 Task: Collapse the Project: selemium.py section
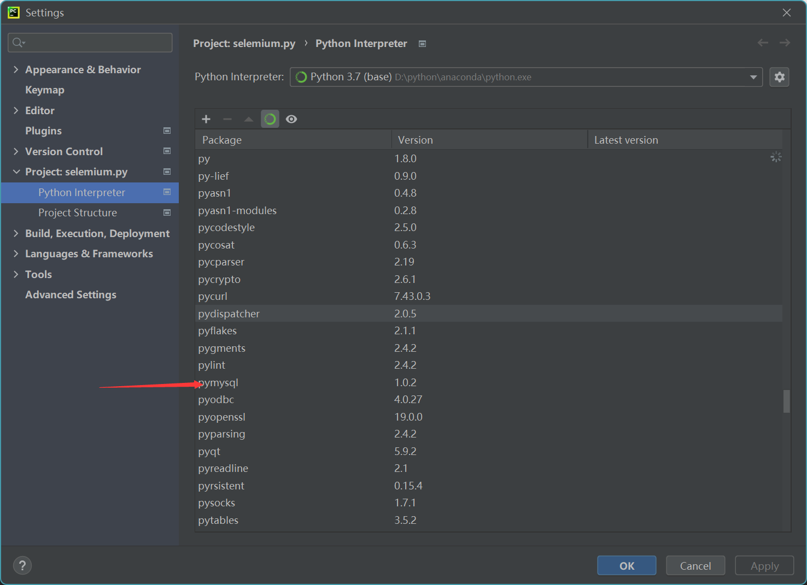coord(16,172)
